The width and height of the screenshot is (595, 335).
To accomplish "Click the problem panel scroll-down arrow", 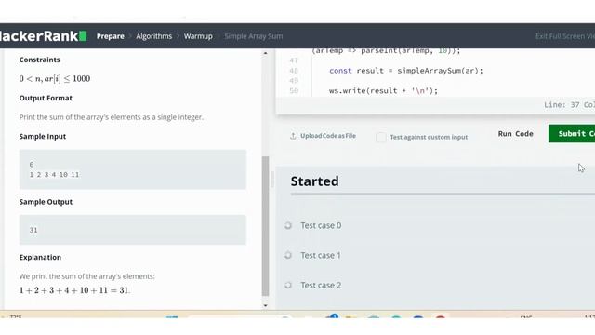I will tap(265, 305).
